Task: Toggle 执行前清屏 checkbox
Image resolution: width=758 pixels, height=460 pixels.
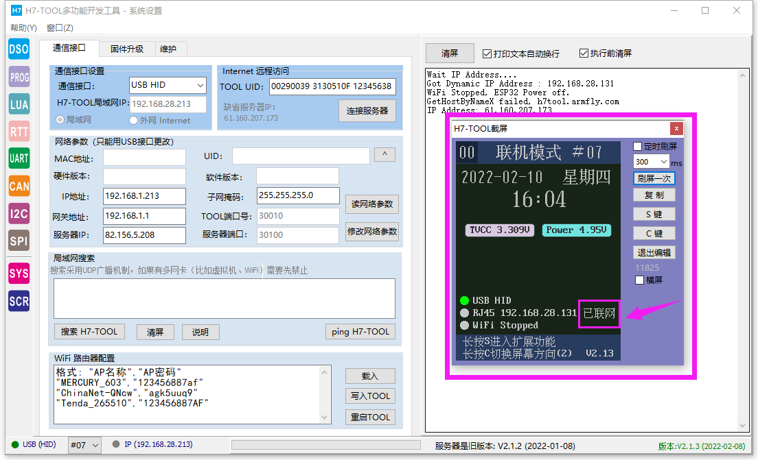Action: pos(606,53)
